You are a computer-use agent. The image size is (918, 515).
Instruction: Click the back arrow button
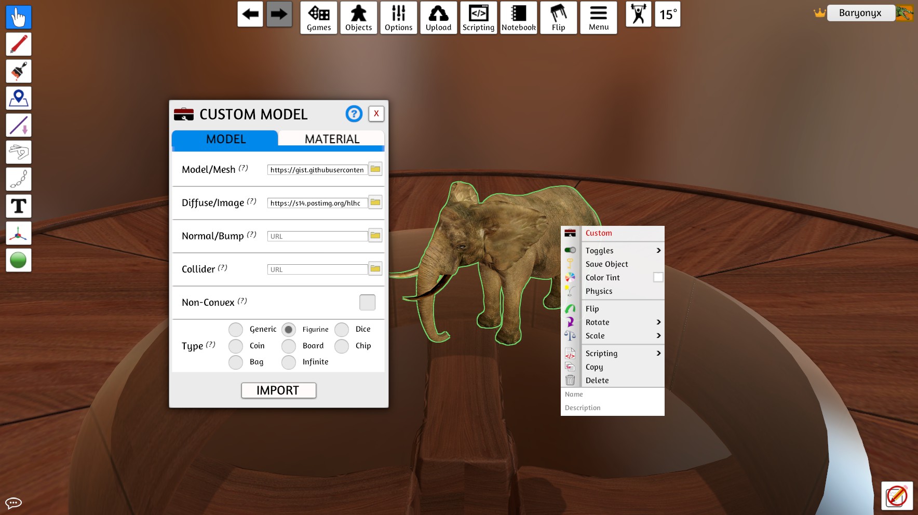[250, 14]
